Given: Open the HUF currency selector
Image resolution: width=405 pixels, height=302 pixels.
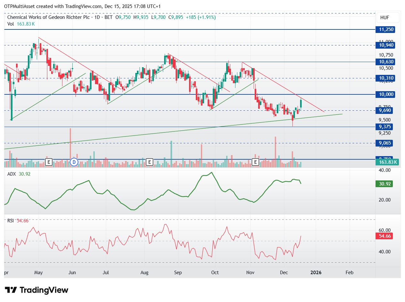Looking at the screenshot, I should click(x=387, y=18).
